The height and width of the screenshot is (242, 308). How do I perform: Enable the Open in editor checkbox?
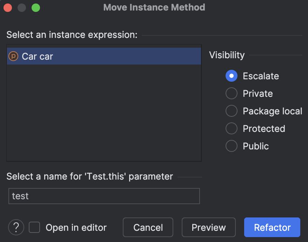34,228
